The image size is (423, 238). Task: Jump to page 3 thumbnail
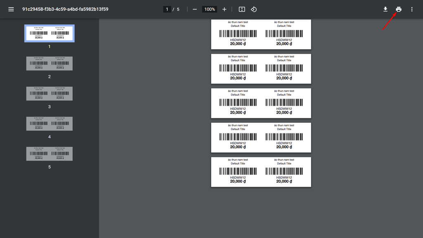tap(50, 94)
